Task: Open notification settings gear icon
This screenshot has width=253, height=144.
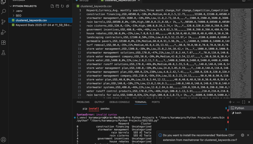Action: (x=242, y=135)
